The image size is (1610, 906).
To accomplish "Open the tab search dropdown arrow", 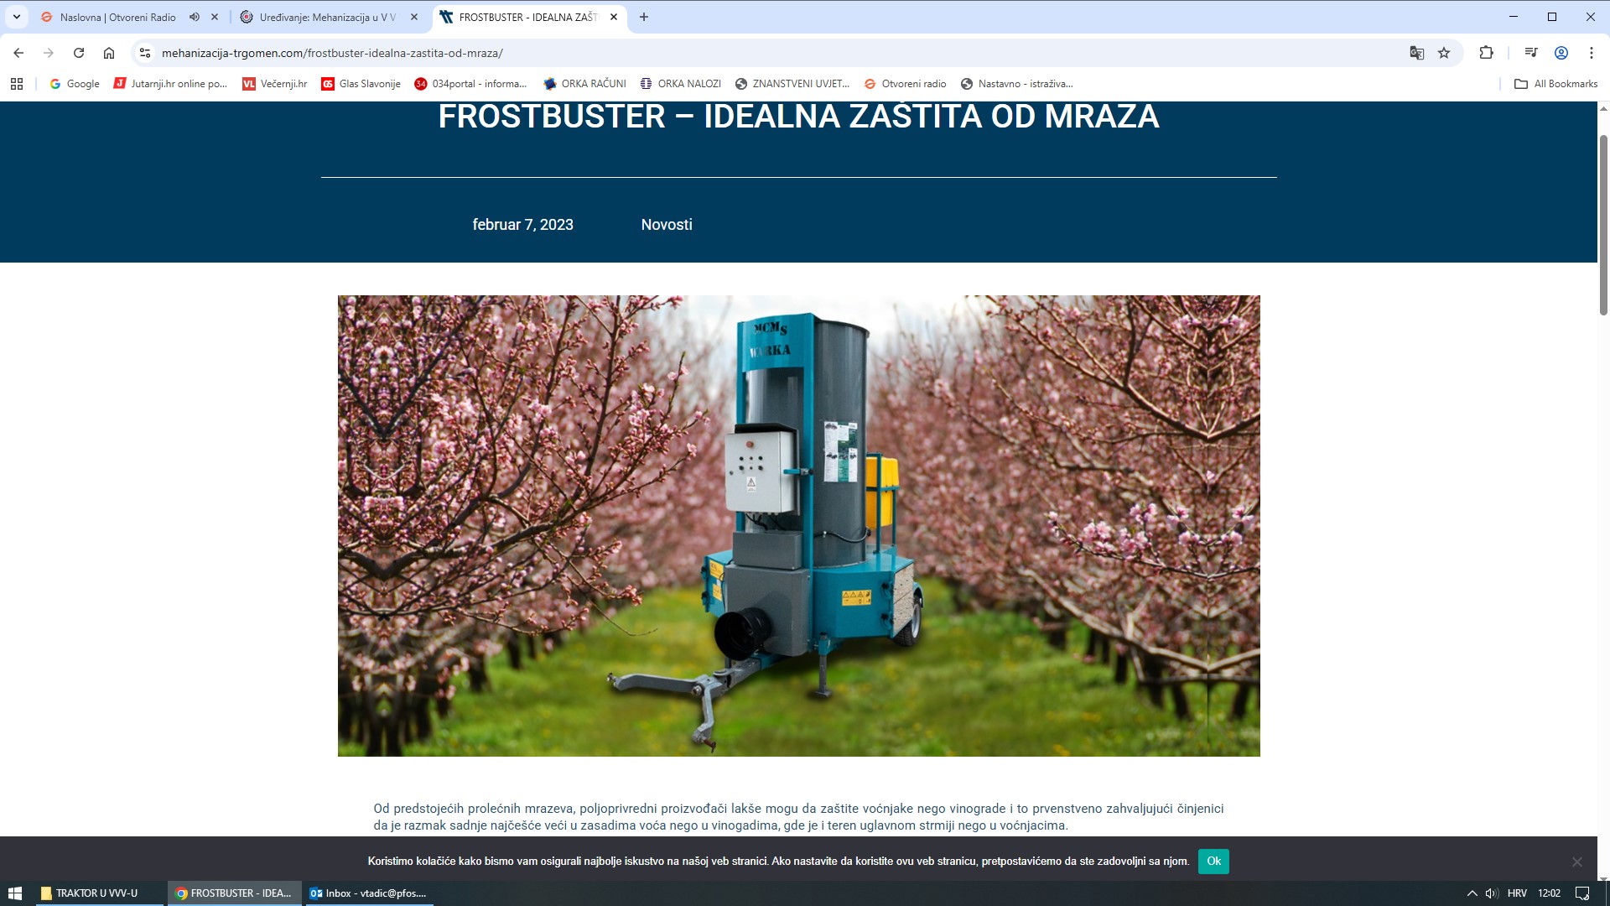I will tap(16, 17).
